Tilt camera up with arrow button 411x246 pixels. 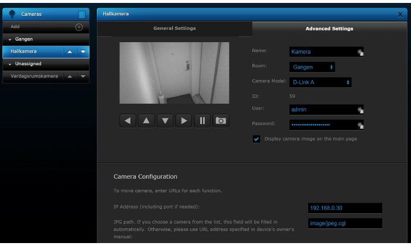147,121
